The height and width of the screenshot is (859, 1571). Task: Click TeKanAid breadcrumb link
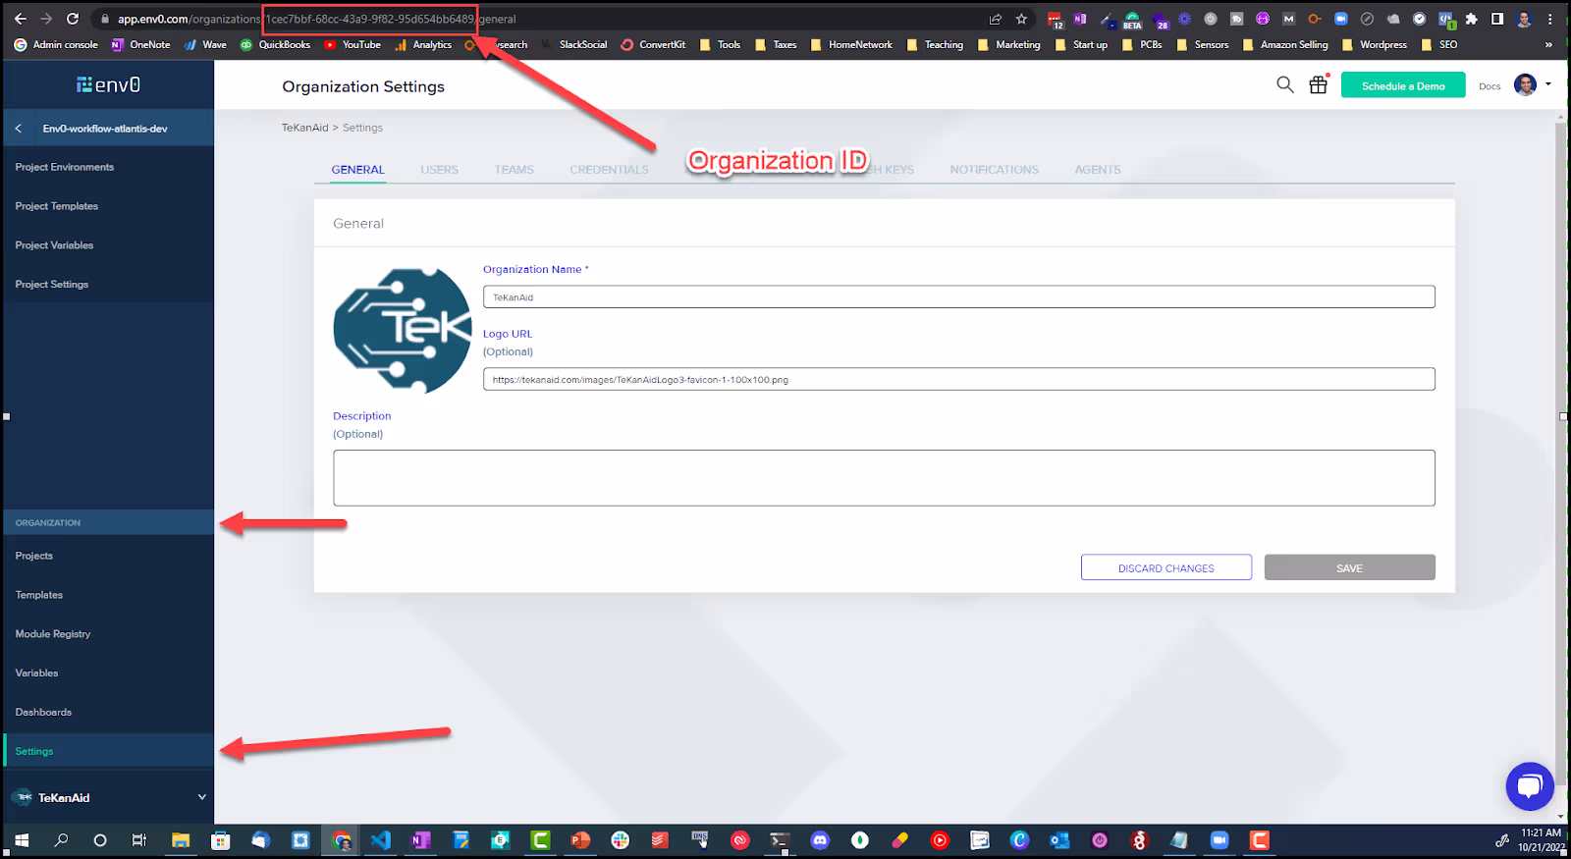point(304,128)
